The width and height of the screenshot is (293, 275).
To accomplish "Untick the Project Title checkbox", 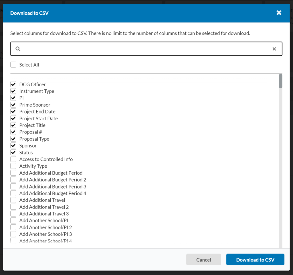I will (x=13, y=125).
